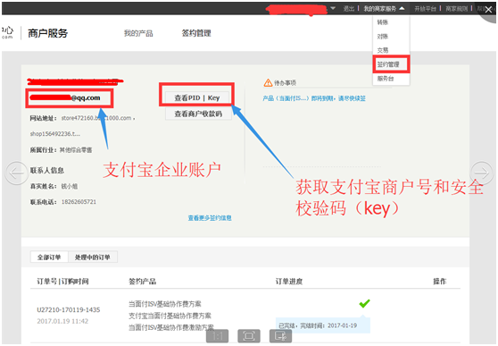Open the image in a new window icon
The image size is (498, 346).
pos(281,336)
